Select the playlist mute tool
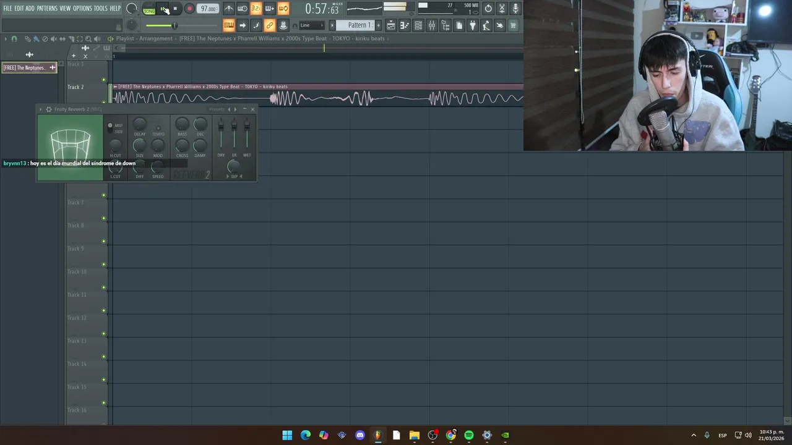This screenshot has width=792, height=445. tap(53, 39)
